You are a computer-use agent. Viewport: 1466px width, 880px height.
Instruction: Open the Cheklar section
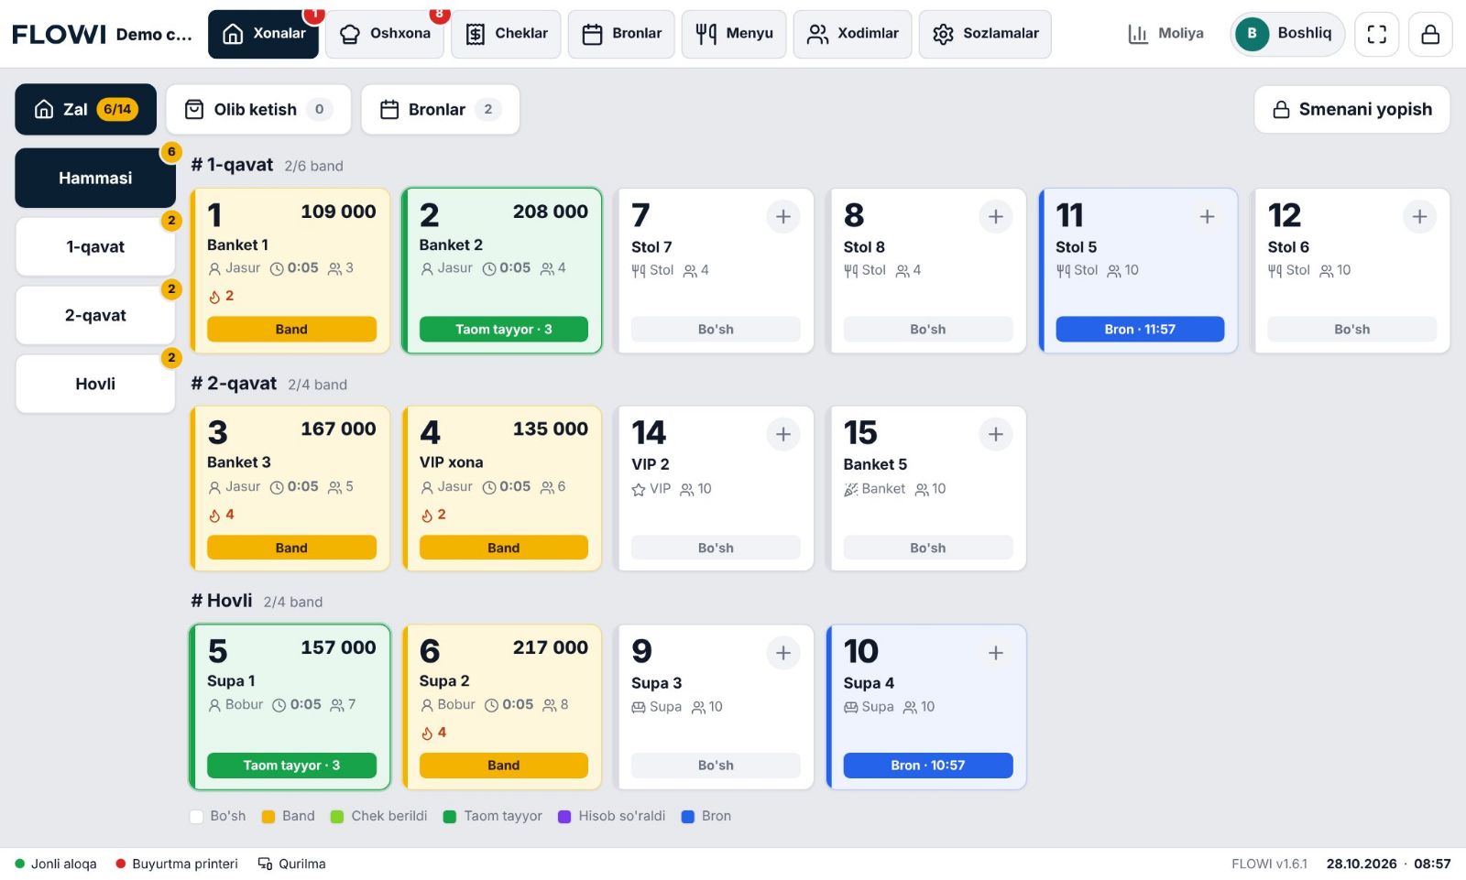coord(506,34)
